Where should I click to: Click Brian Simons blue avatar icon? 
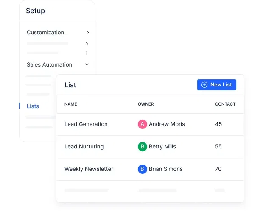point(143,169)
